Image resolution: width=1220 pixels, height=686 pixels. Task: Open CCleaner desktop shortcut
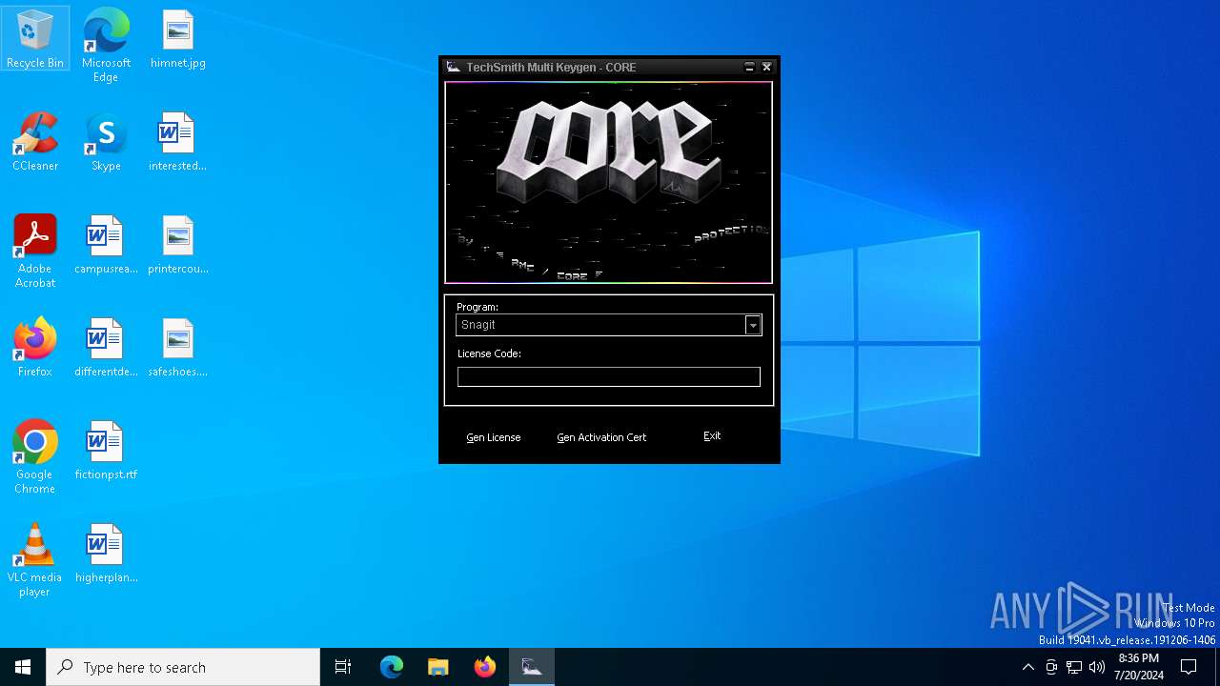35,142
